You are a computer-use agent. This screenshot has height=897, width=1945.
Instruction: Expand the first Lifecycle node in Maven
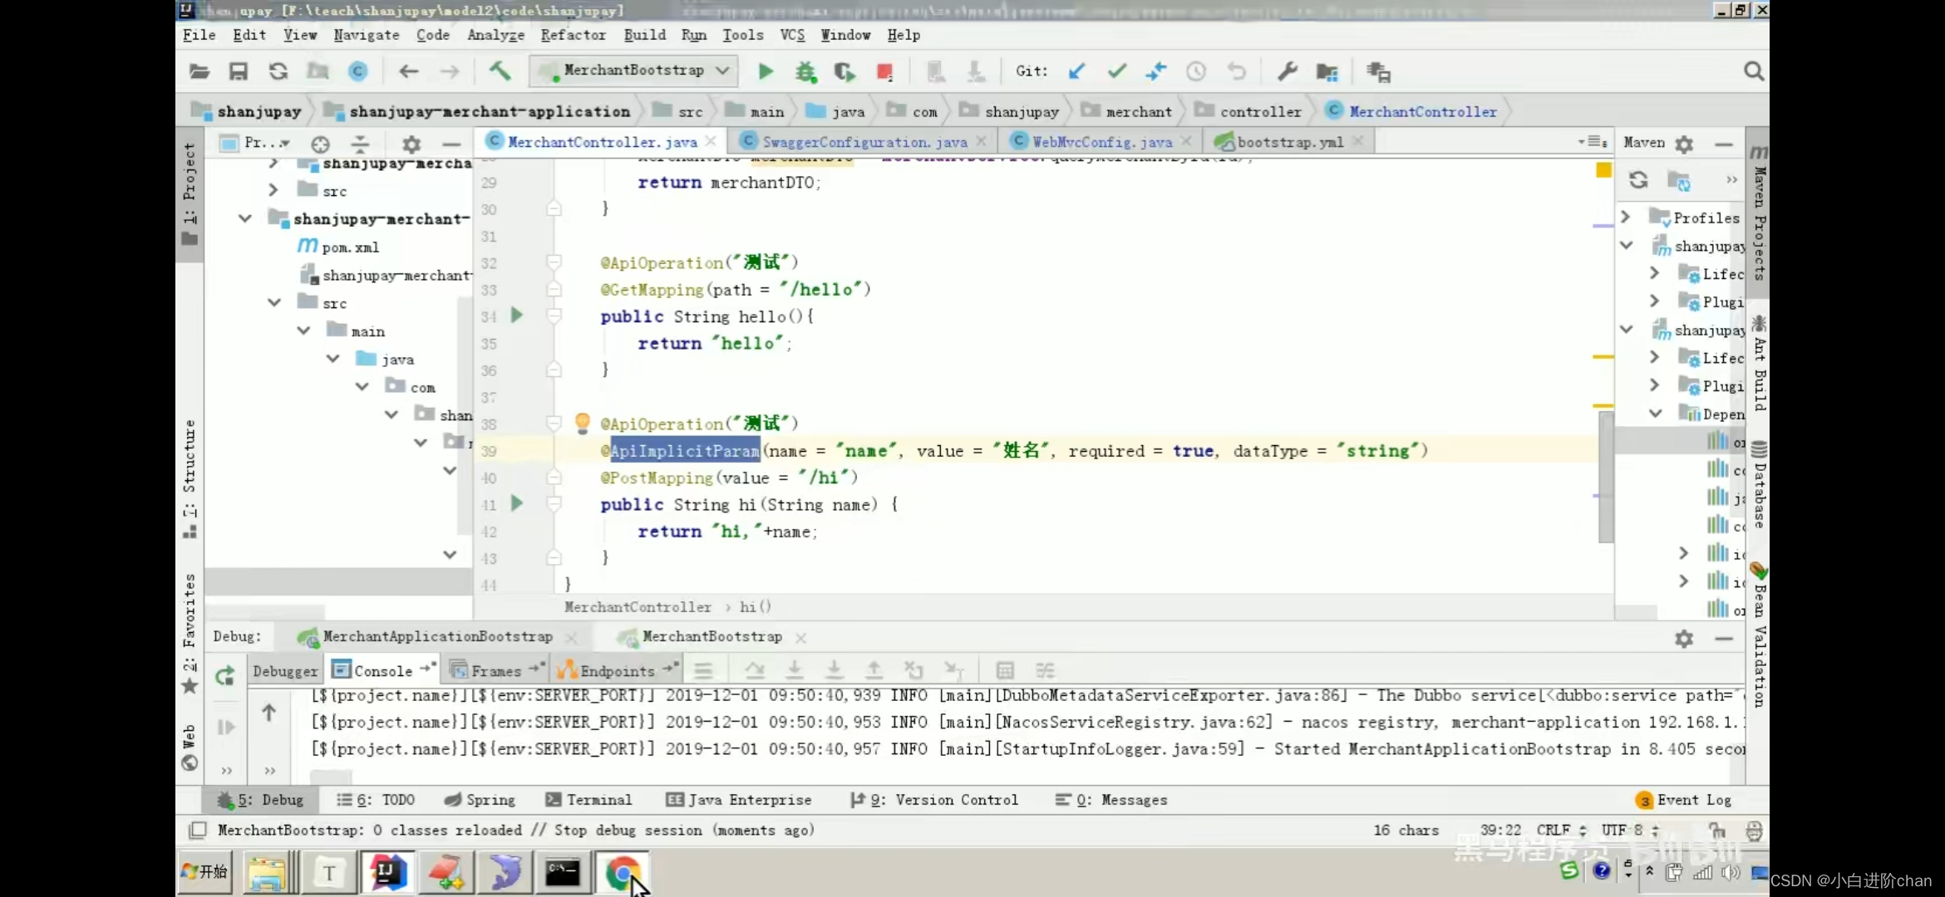click(1654, 272)
